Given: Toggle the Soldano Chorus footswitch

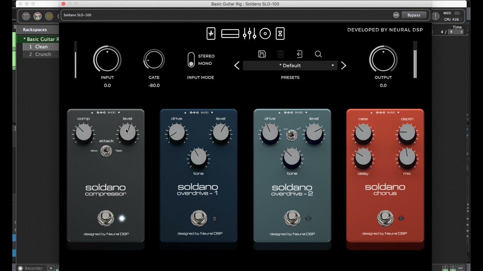Looking at the screenshot, I should click(385, 218).
